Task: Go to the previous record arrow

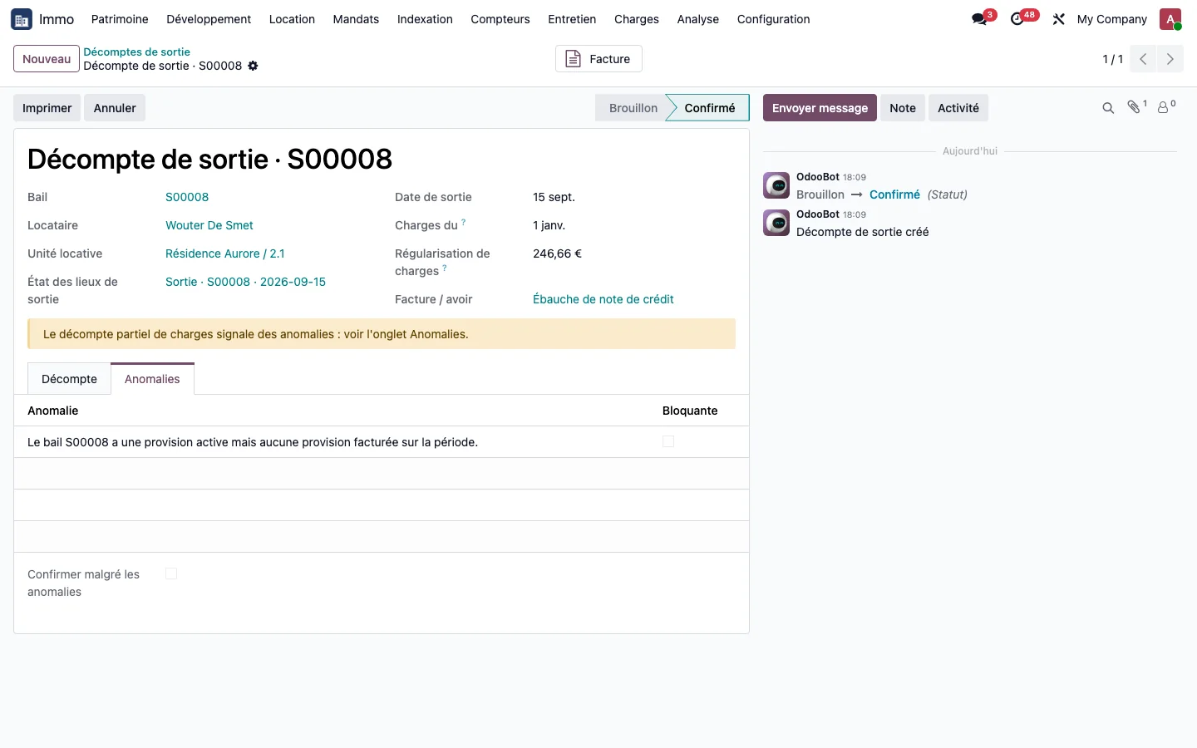Action: click(x=1143, y=59)
